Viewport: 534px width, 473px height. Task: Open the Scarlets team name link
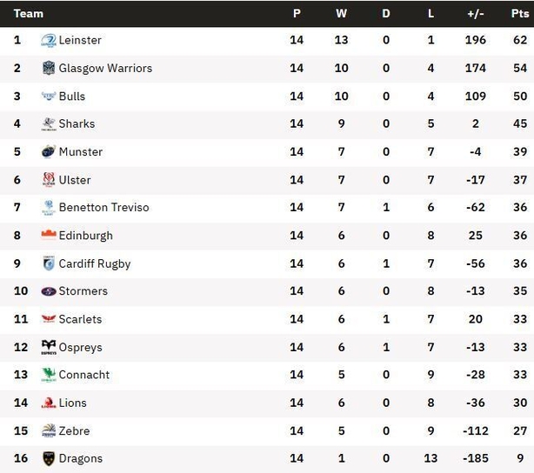(x=80, y=319)
